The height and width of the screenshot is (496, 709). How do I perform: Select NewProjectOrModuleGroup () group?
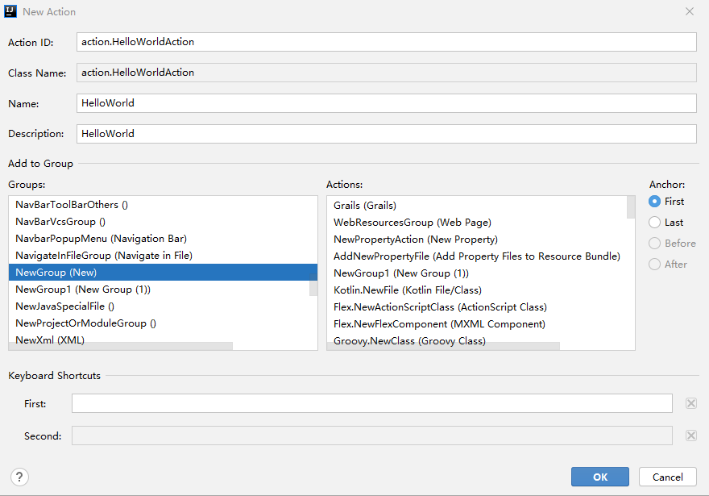point(163,323)
